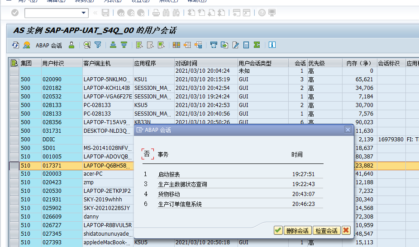Click user ID cell 020182
This screenshot has height=247, width=419.
[x=62, y=88]
